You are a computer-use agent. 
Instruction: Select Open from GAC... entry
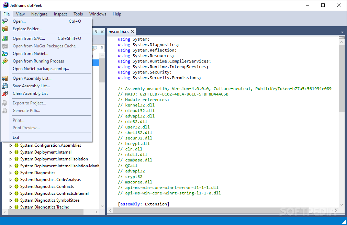click(x=47, y=38)
